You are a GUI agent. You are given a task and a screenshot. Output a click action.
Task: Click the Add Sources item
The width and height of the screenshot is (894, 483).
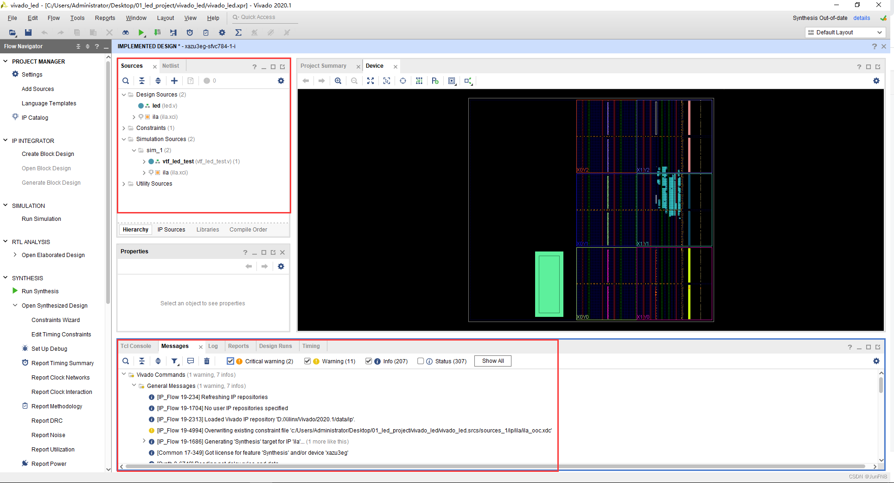(38, 89)
